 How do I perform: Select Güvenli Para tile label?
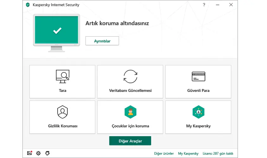point(198,90)
